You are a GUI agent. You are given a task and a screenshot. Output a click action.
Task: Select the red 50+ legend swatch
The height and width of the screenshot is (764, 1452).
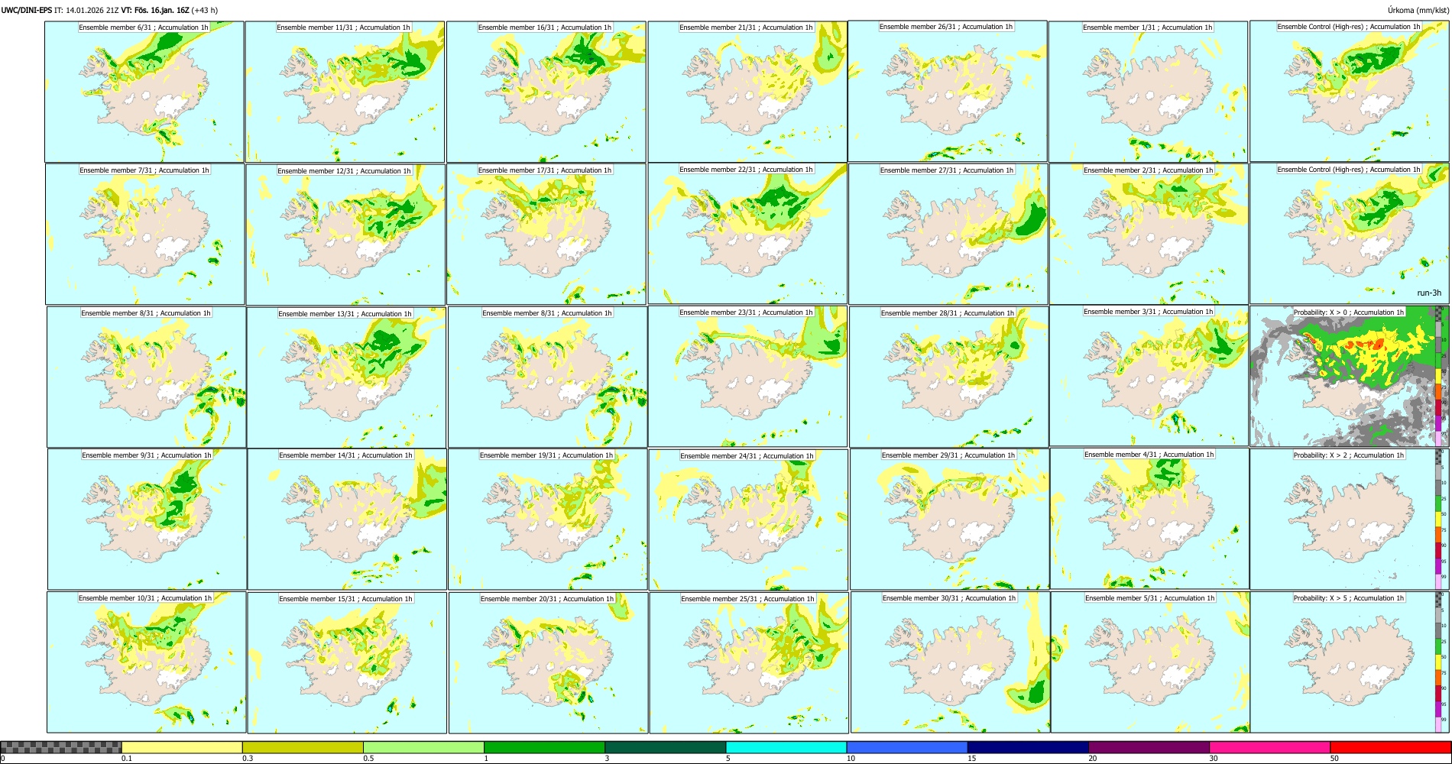pyautogui.click(x=1390, y=747)
